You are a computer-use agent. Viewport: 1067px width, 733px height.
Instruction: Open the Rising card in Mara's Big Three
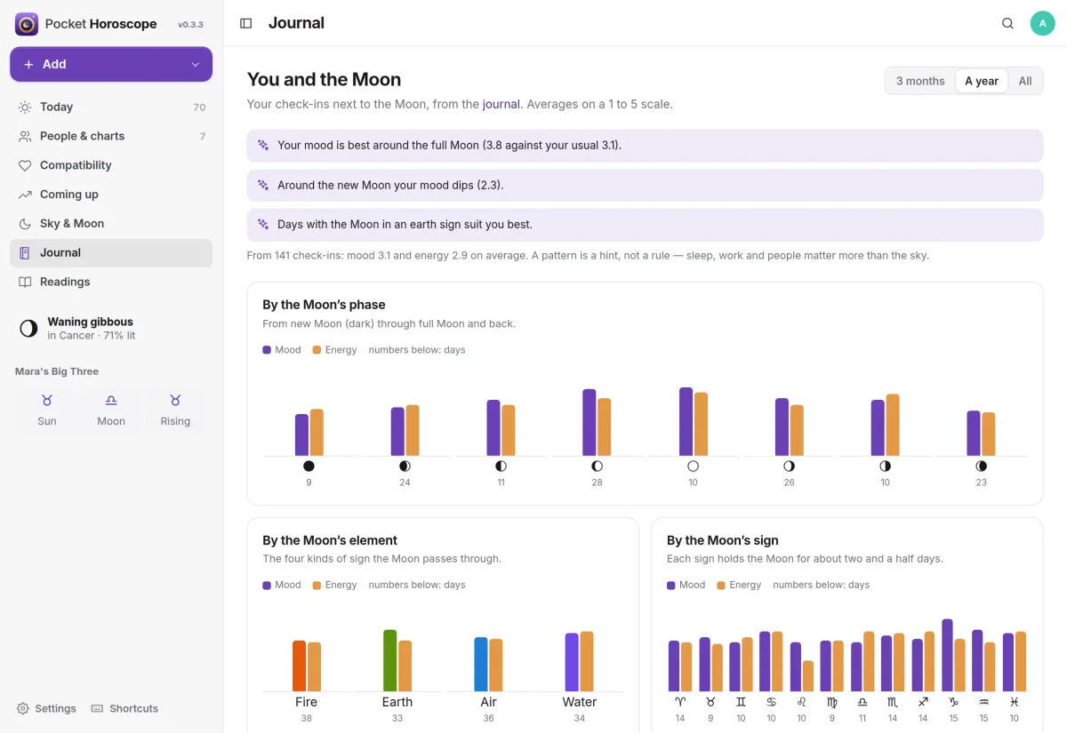pyautogui.click(x=175, y=410)
